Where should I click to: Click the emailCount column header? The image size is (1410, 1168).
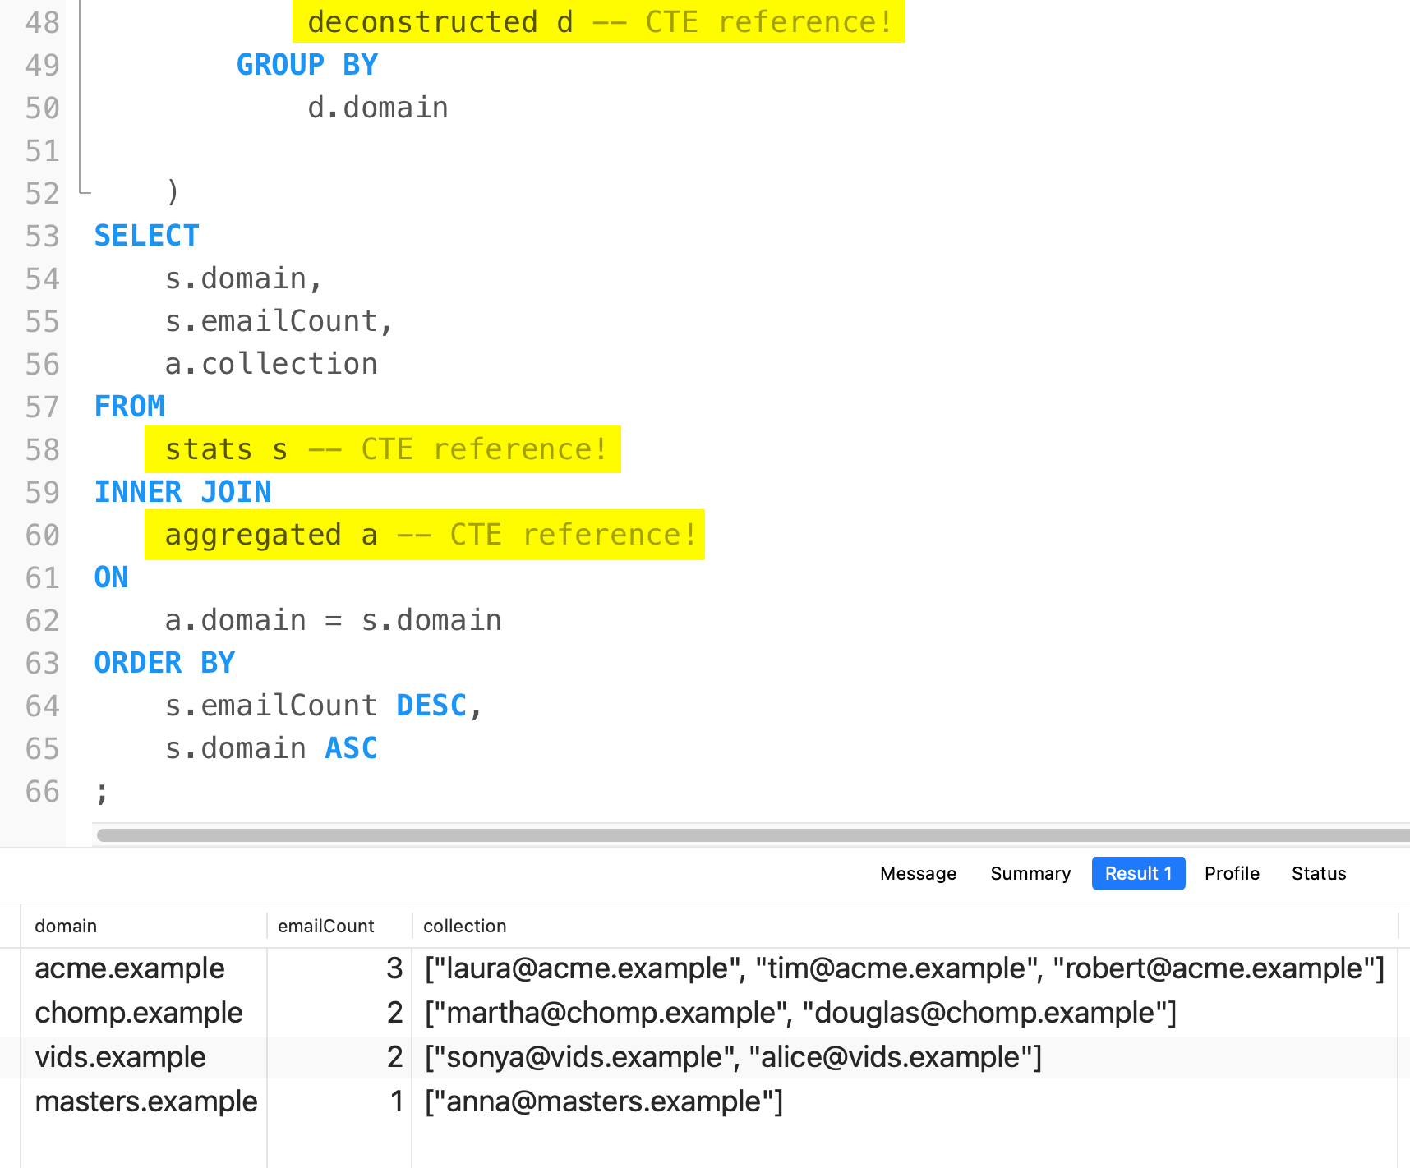(x=326, y=926)
